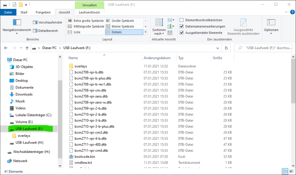Image resolution: width=296 pixels, height=175 pixels.
Task: Expand the layout gallery dropdown arrow
Action: click(x=145, y=32)
